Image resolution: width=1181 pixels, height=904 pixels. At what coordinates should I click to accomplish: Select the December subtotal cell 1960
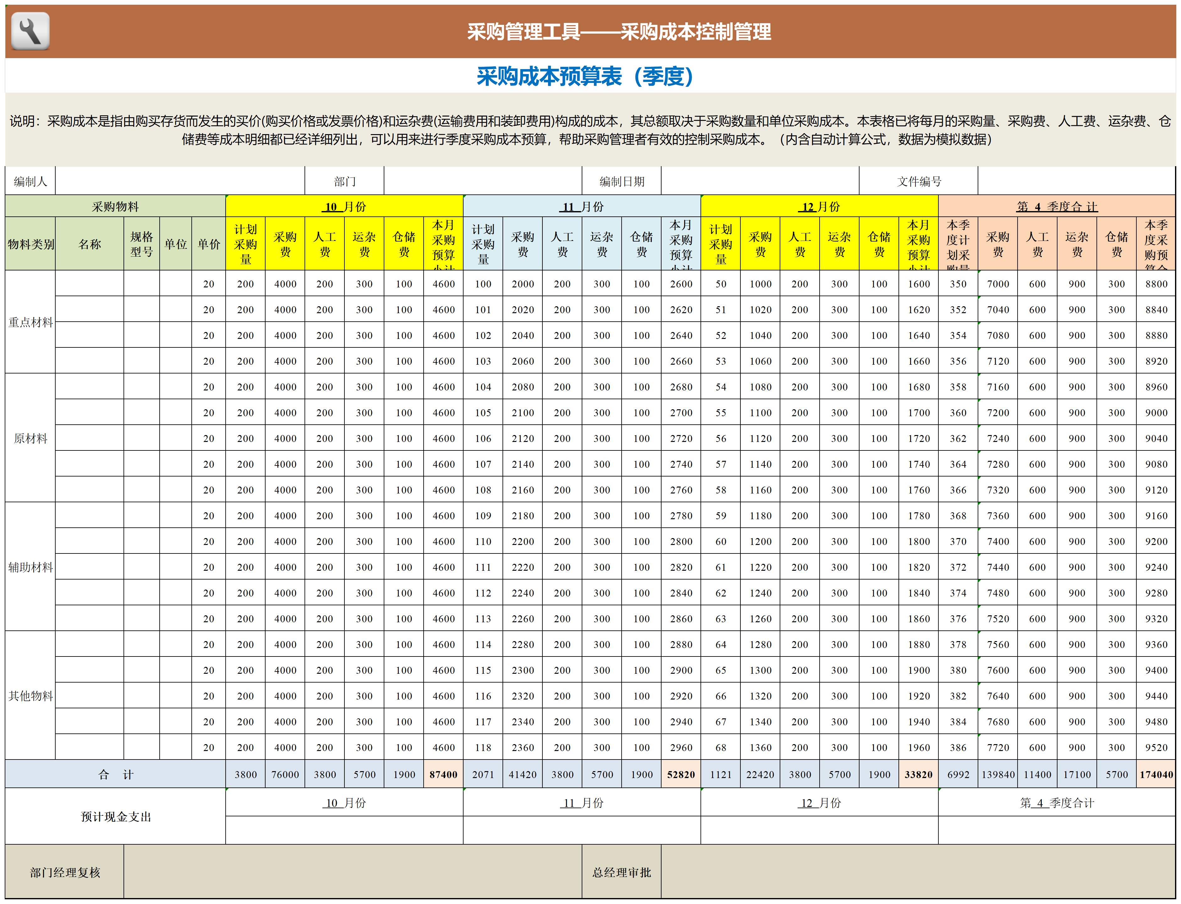pyautogui.click(x=918, y=747)
